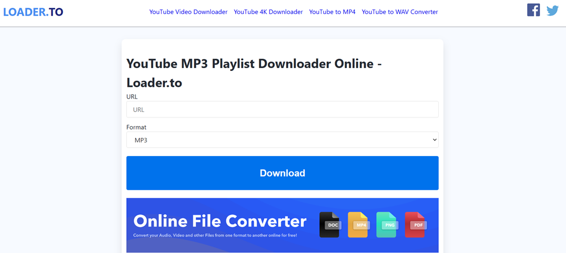Click the banner text Convert your Audio, Video

point(215,236)
